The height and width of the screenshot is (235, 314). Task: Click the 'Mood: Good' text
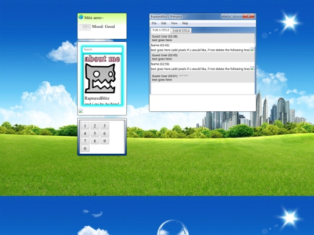point(104,26)
